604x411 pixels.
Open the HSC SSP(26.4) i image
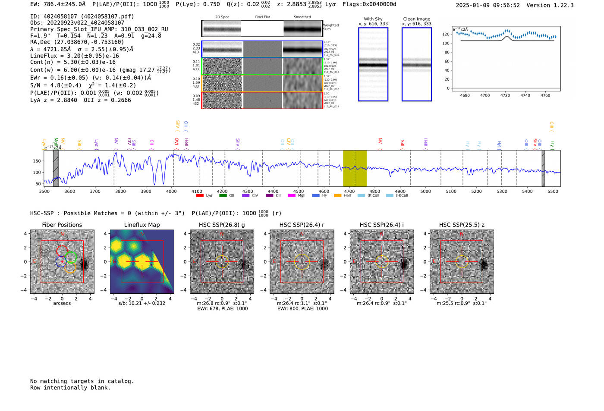point(382,262)
